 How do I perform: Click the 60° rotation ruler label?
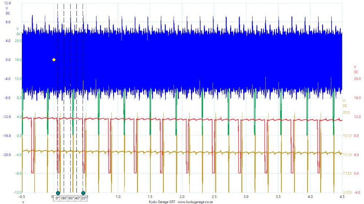coord(71,198)
